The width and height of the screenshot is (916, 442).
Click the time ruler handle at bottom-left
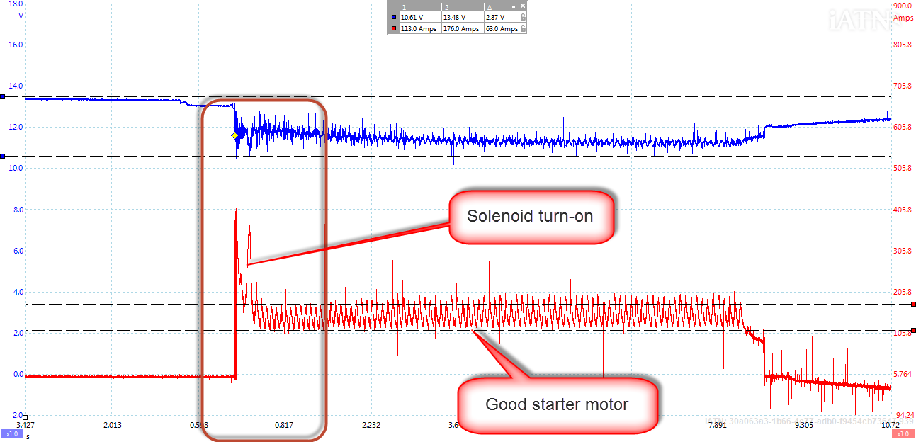(26, 416)
